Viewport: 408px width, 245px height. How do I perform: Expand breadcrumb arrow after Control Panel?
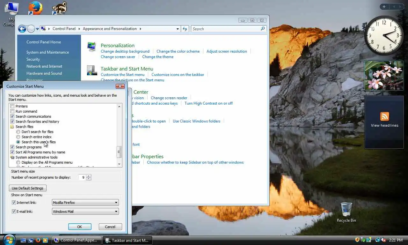[x=79, y=29]
